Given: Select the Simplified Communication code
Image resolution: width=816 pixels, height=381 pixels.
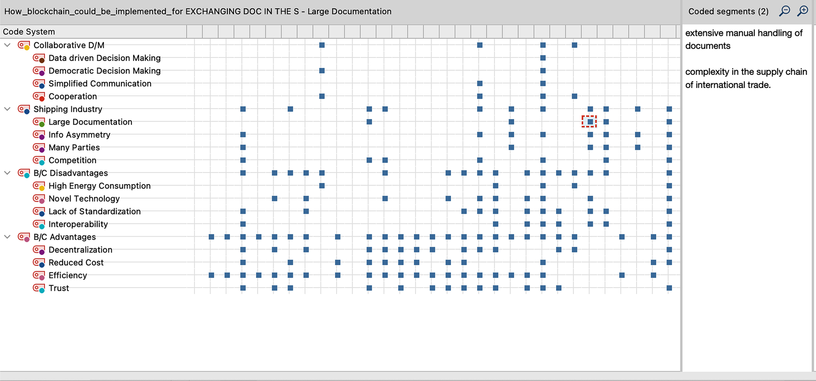Looking at the screenshot, I should (x=100, y=83).
